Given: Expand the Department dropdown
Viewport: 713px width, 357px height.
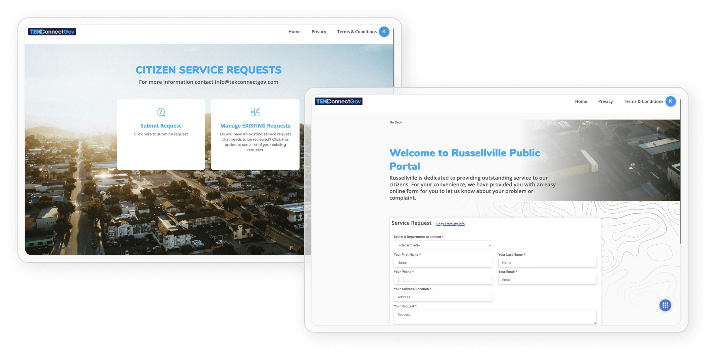Looking at the screenshot, I should [x=443, y=245].
